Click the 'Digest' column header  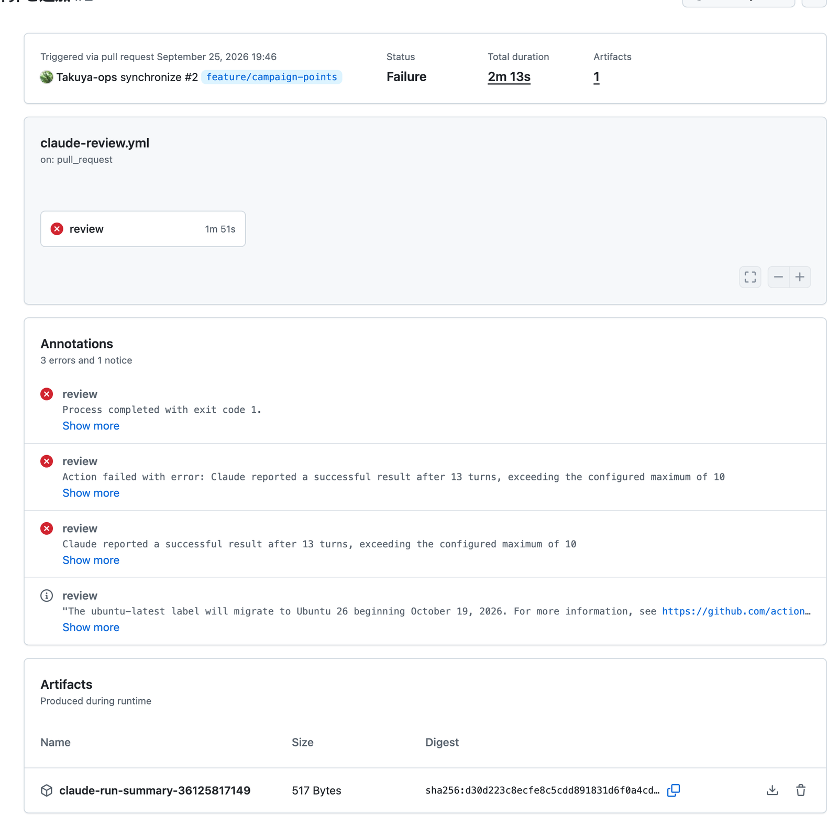[442, 742]
